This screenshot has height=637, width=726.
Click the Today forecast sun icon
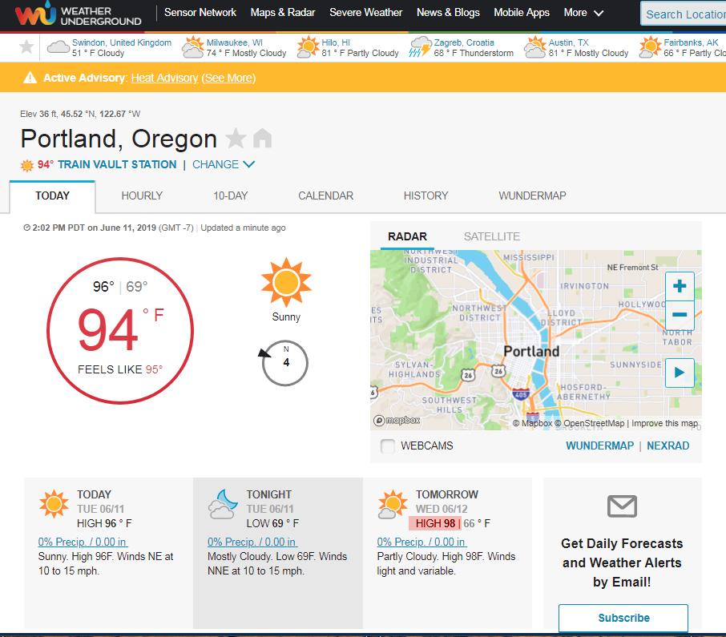click(54, 504)
